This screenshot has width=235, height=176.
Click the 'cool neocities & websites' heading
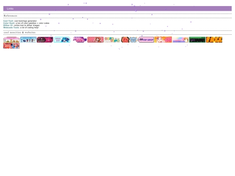pos(20,33)
